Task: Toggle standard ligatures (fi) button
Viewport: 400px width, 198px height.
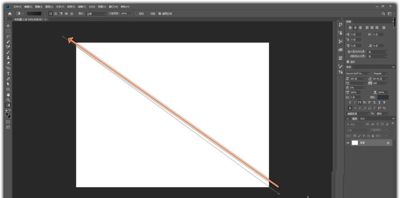Action: point(350,108)
